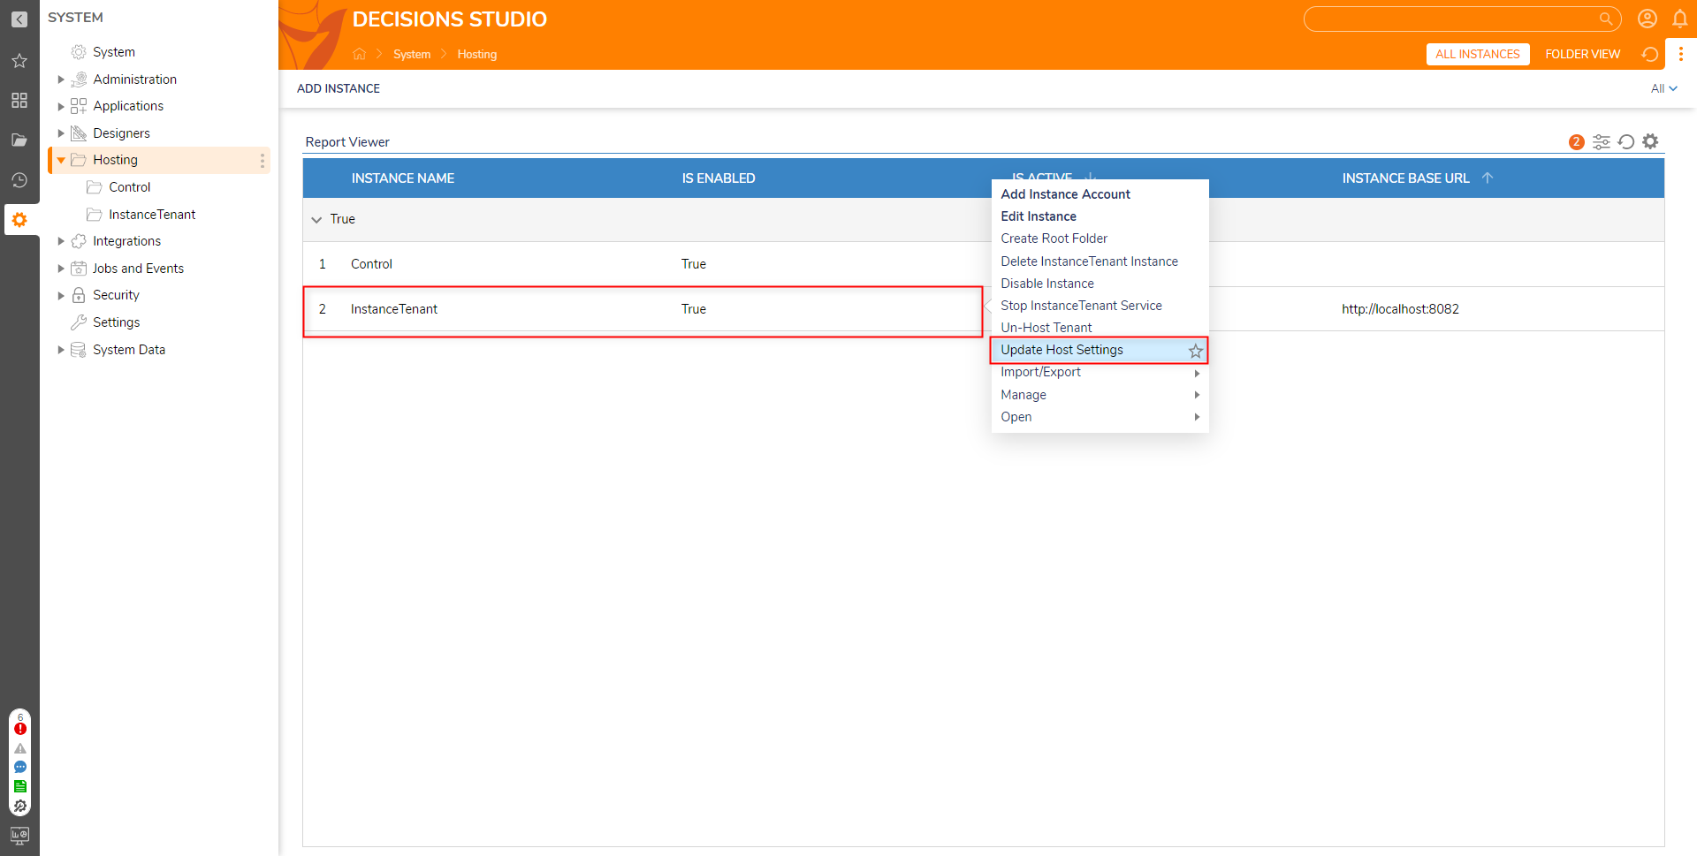The width and height of the screenshot is (1697, 856).
Task: Sort by INSTANCE NAME column
Action: pos(403,178)
